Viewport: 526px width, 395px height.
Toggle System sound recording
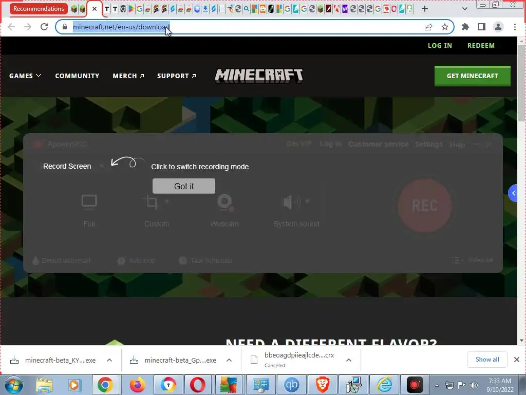[296, 210]
